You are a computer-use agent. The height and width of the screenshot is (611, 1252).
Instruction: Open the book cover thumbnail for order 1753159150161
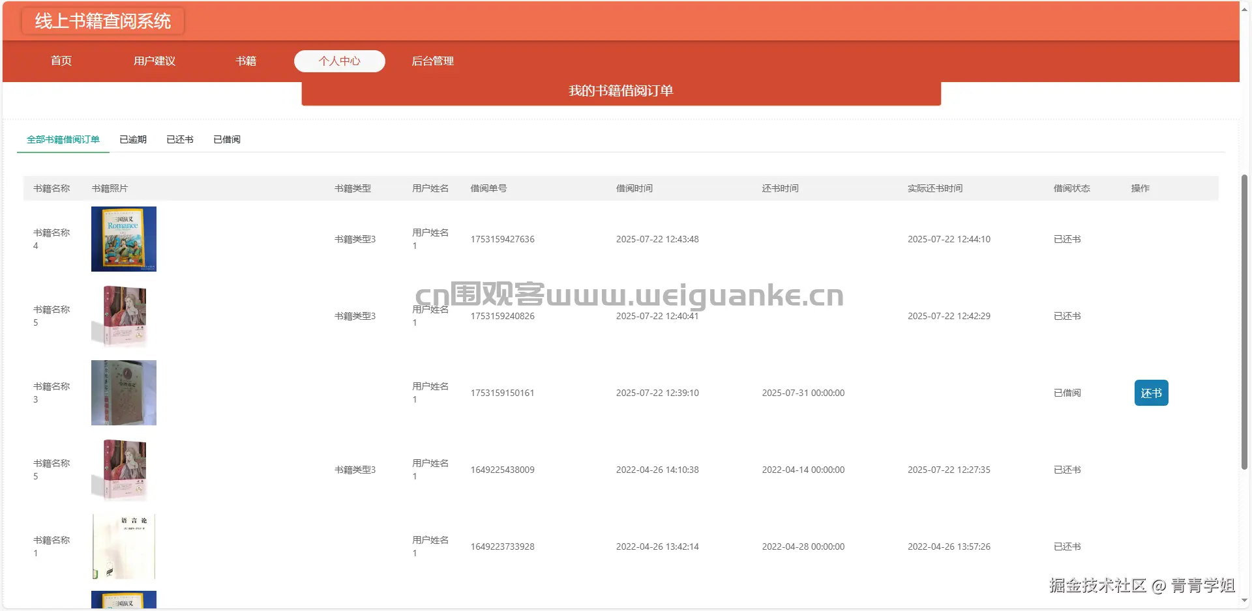pos(124,393)
